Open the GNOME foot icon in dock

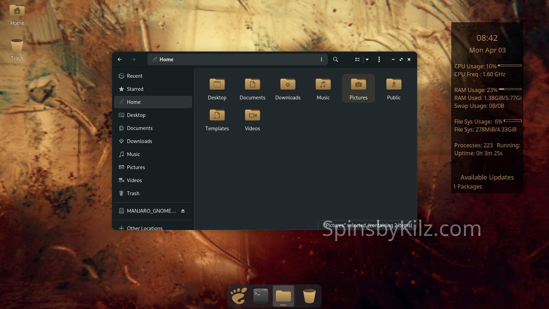[x=239, y=296]
